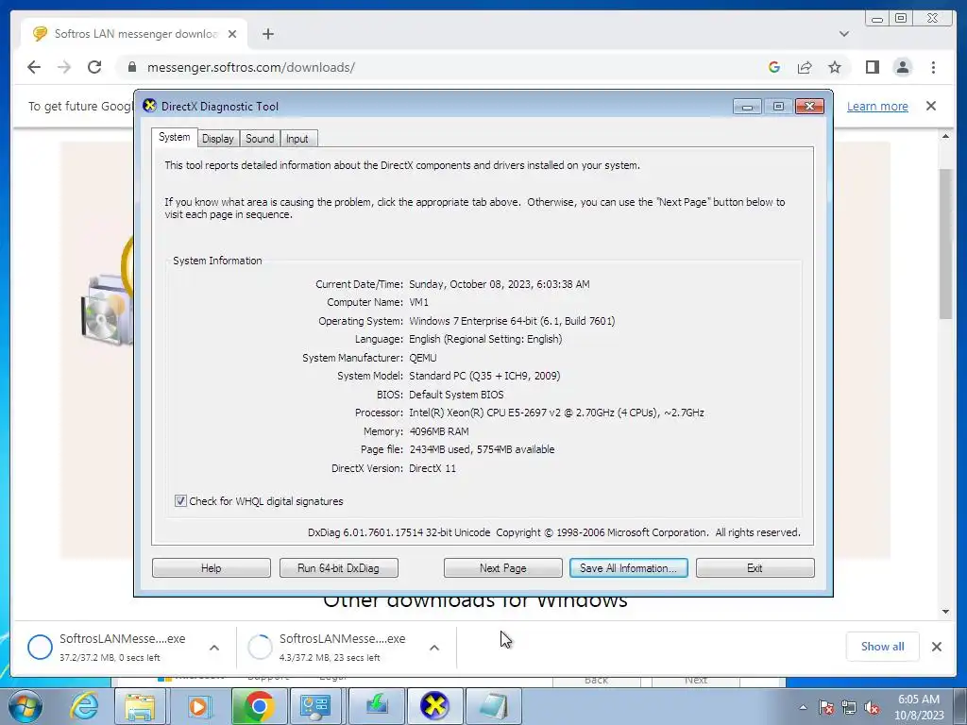Click the completed download's circle icon

click(40, 647)
